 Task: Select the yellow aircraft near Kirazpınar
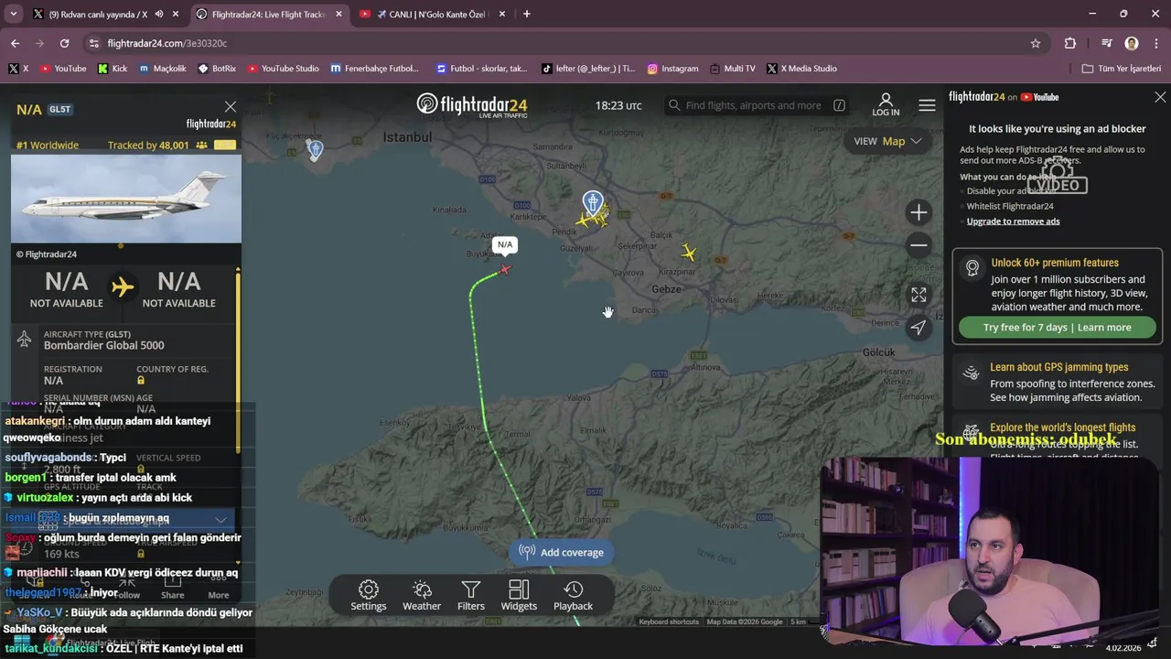689,253
